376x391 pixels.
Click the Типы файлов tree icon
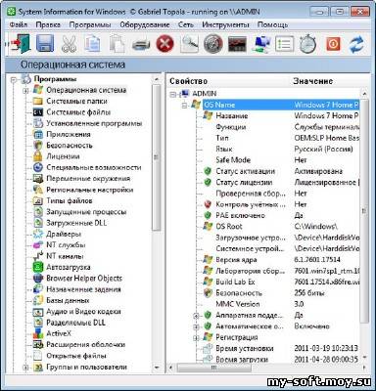tap(38, 201)
